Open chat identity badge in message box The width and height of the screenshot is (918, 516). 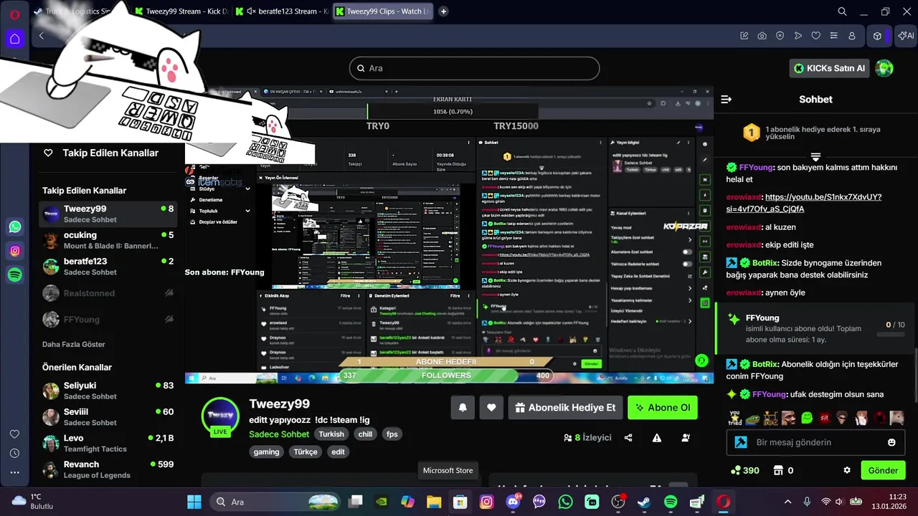click(741, 443)
